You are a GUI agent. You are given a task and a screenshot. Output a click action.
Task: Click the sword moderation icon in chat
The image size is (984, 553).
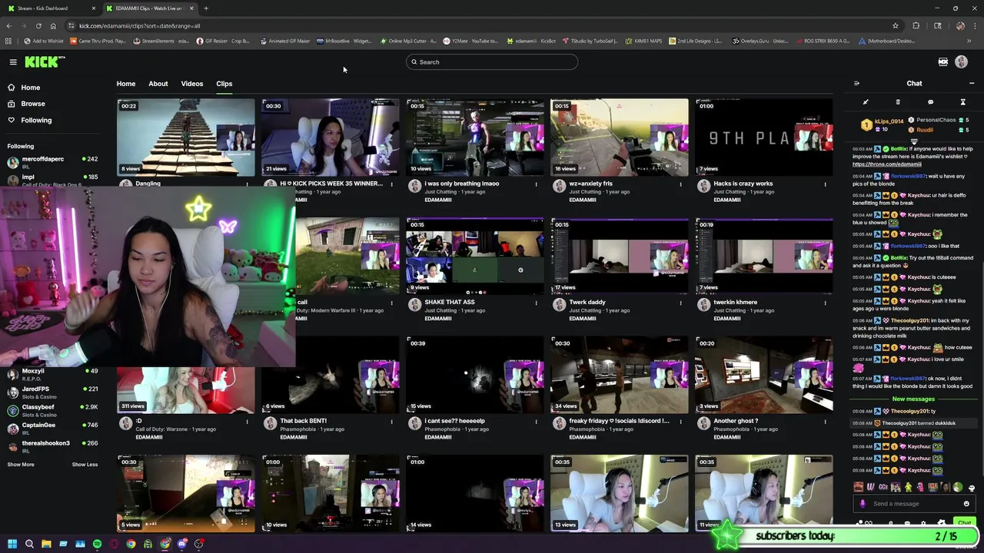point(866,102)
